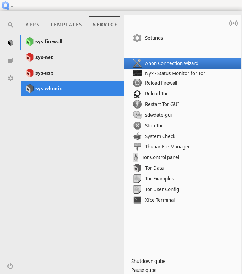This screenshot has height=274, width=242.
Task: Click the Anon Connection Wizard tools icon
Action: (x=137, y=63)
